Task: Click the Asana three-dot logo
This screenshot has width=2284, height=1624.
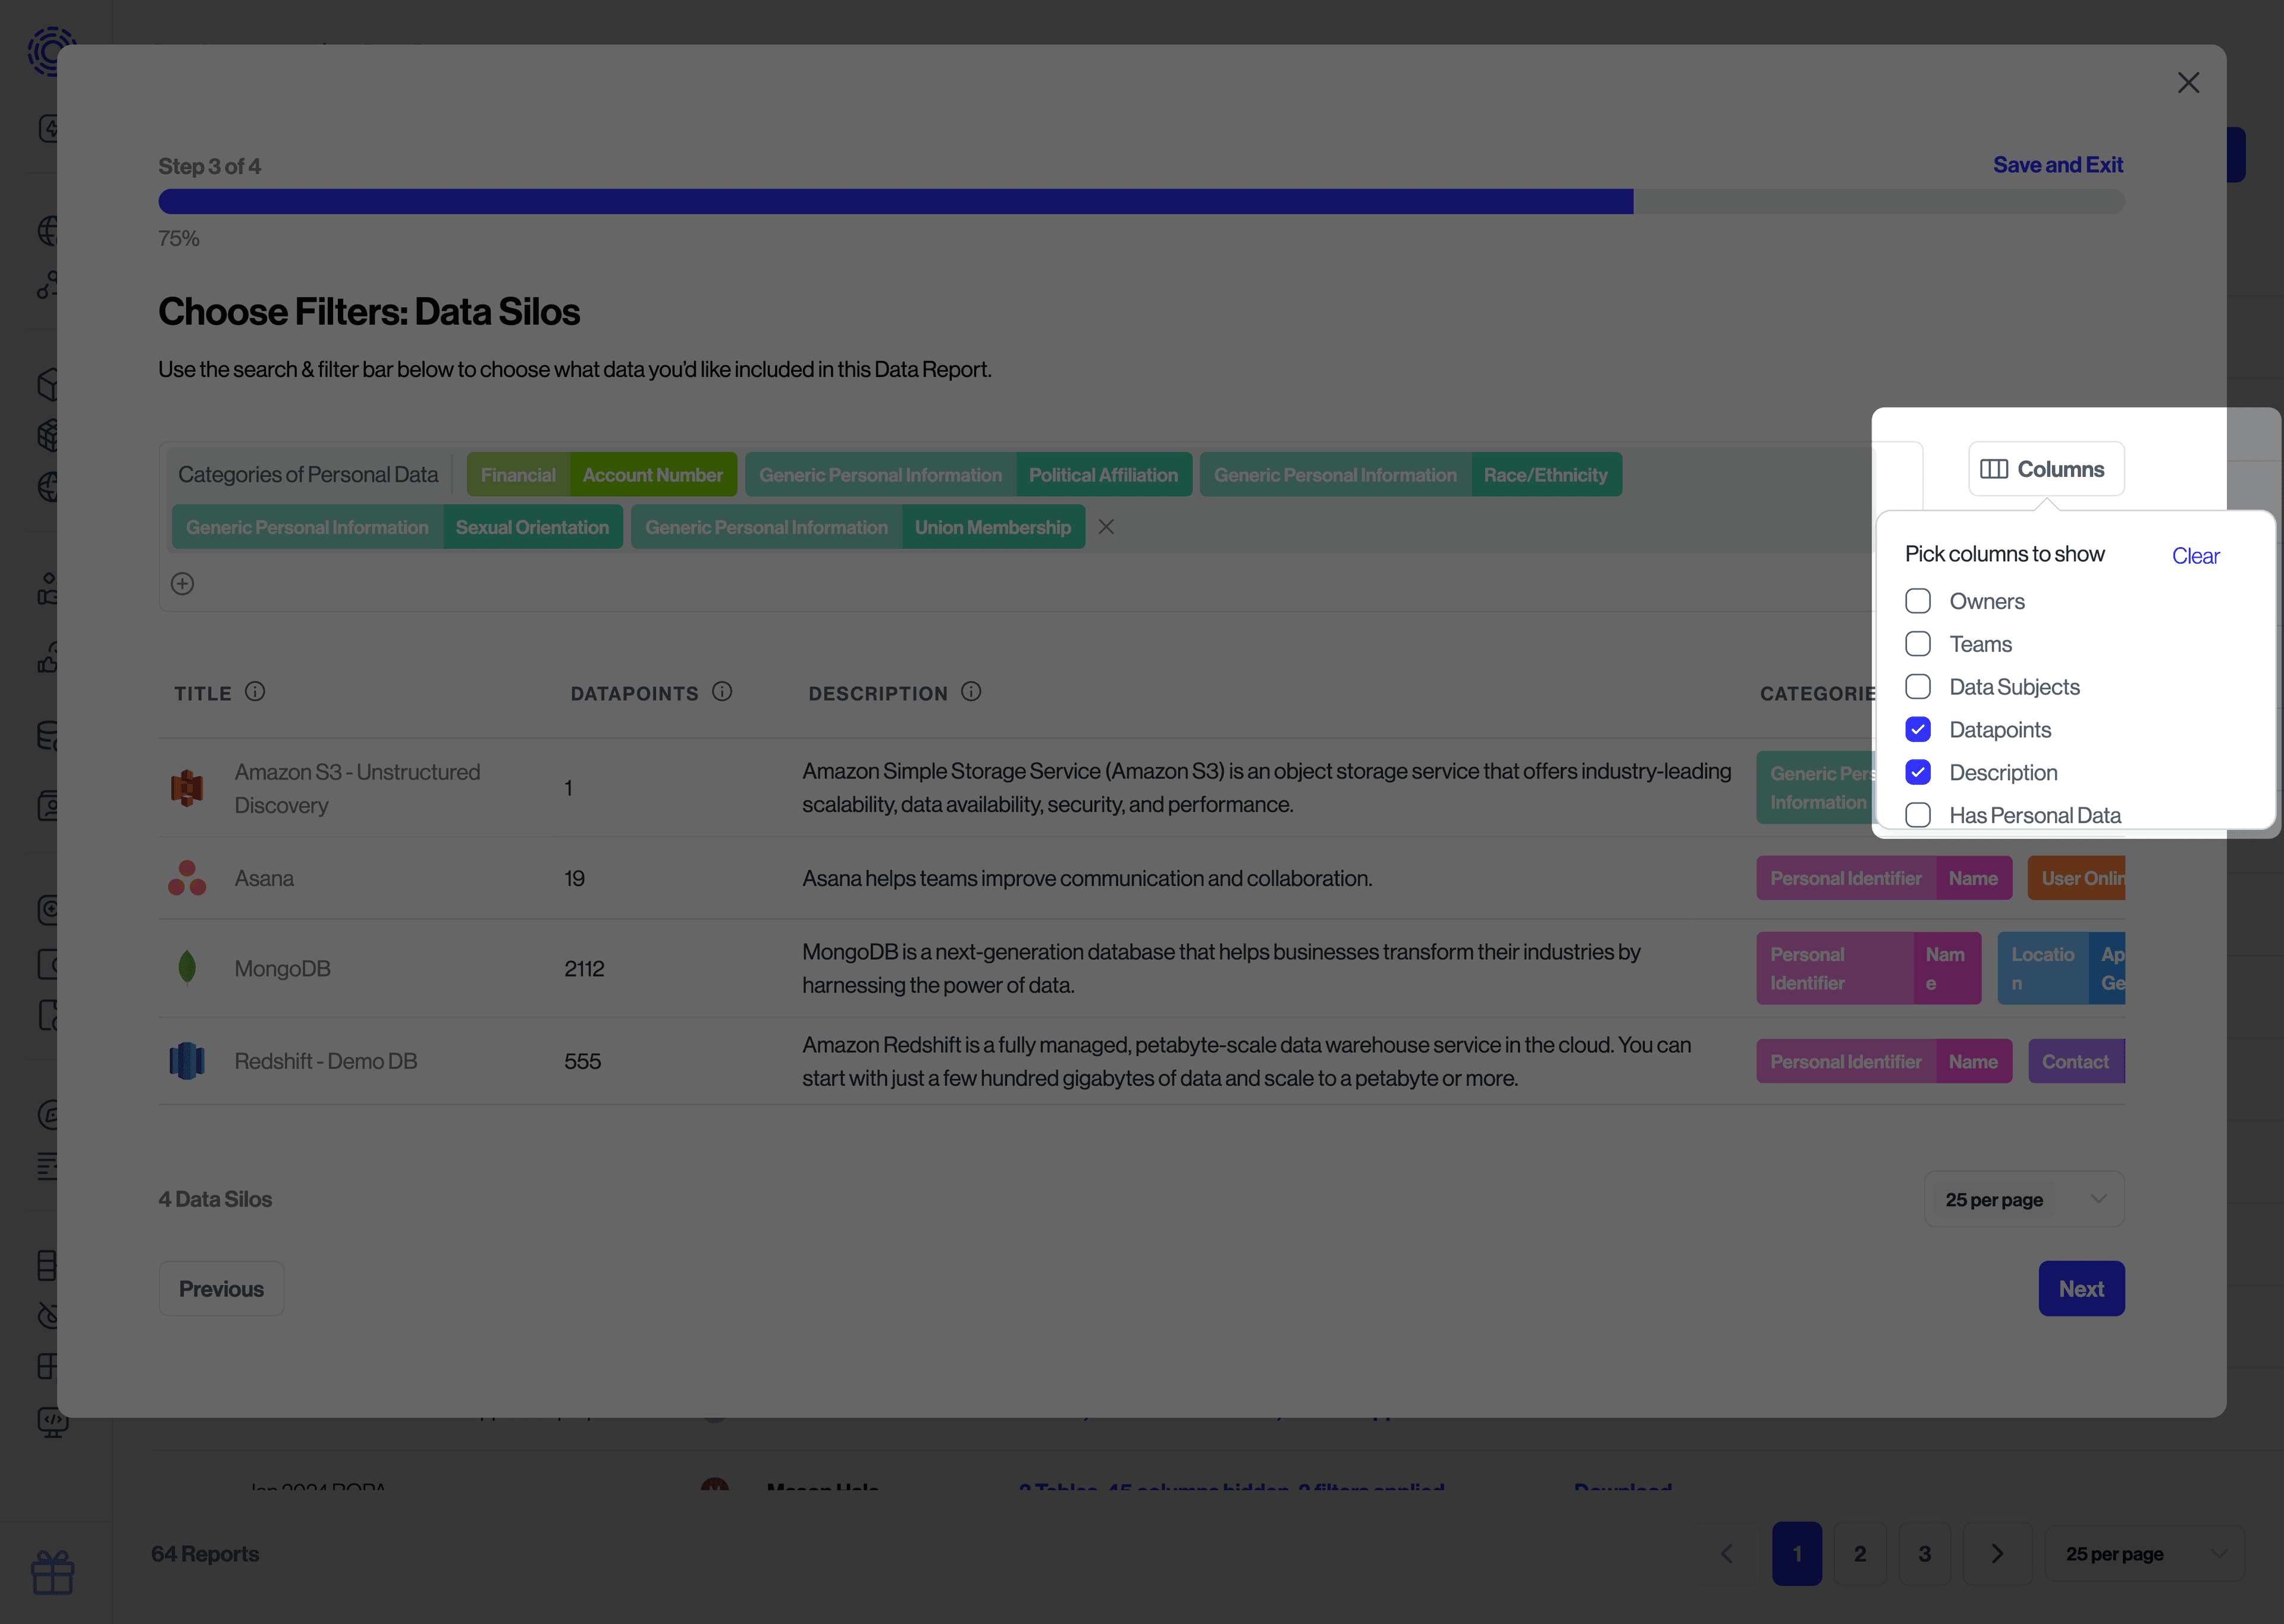Action: click(x=187, y=877)
